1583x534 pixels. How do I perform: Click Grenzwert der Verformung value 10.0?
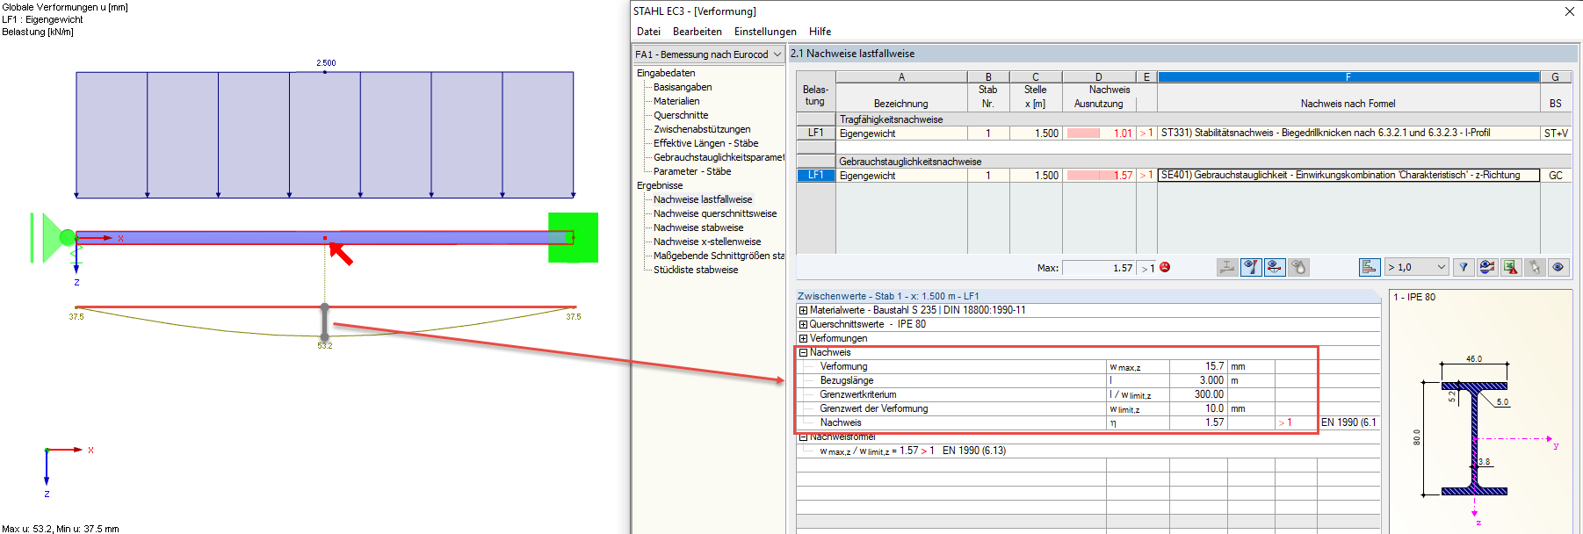[x=1198, y=408]
